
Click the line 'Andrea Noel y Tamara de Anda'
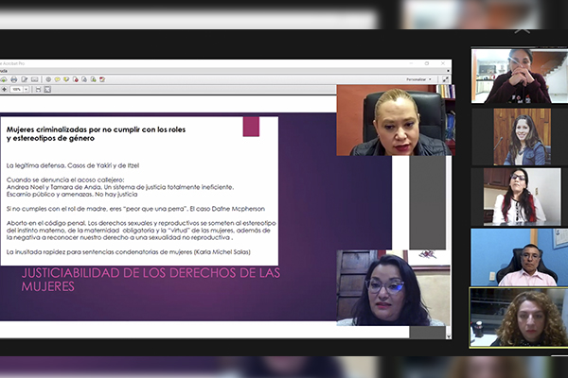[120, 187]
